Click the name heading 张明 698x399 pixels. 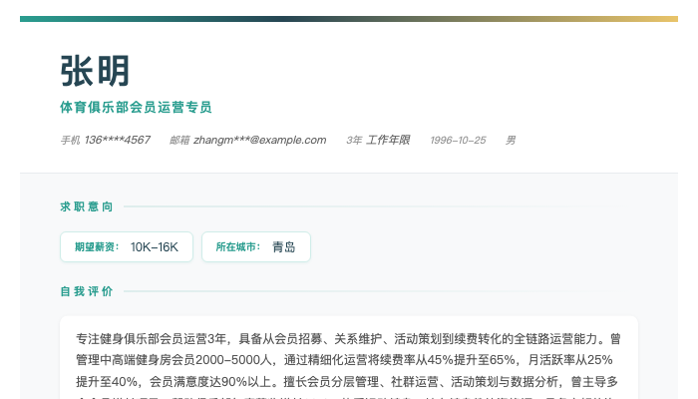click(95, 71)
